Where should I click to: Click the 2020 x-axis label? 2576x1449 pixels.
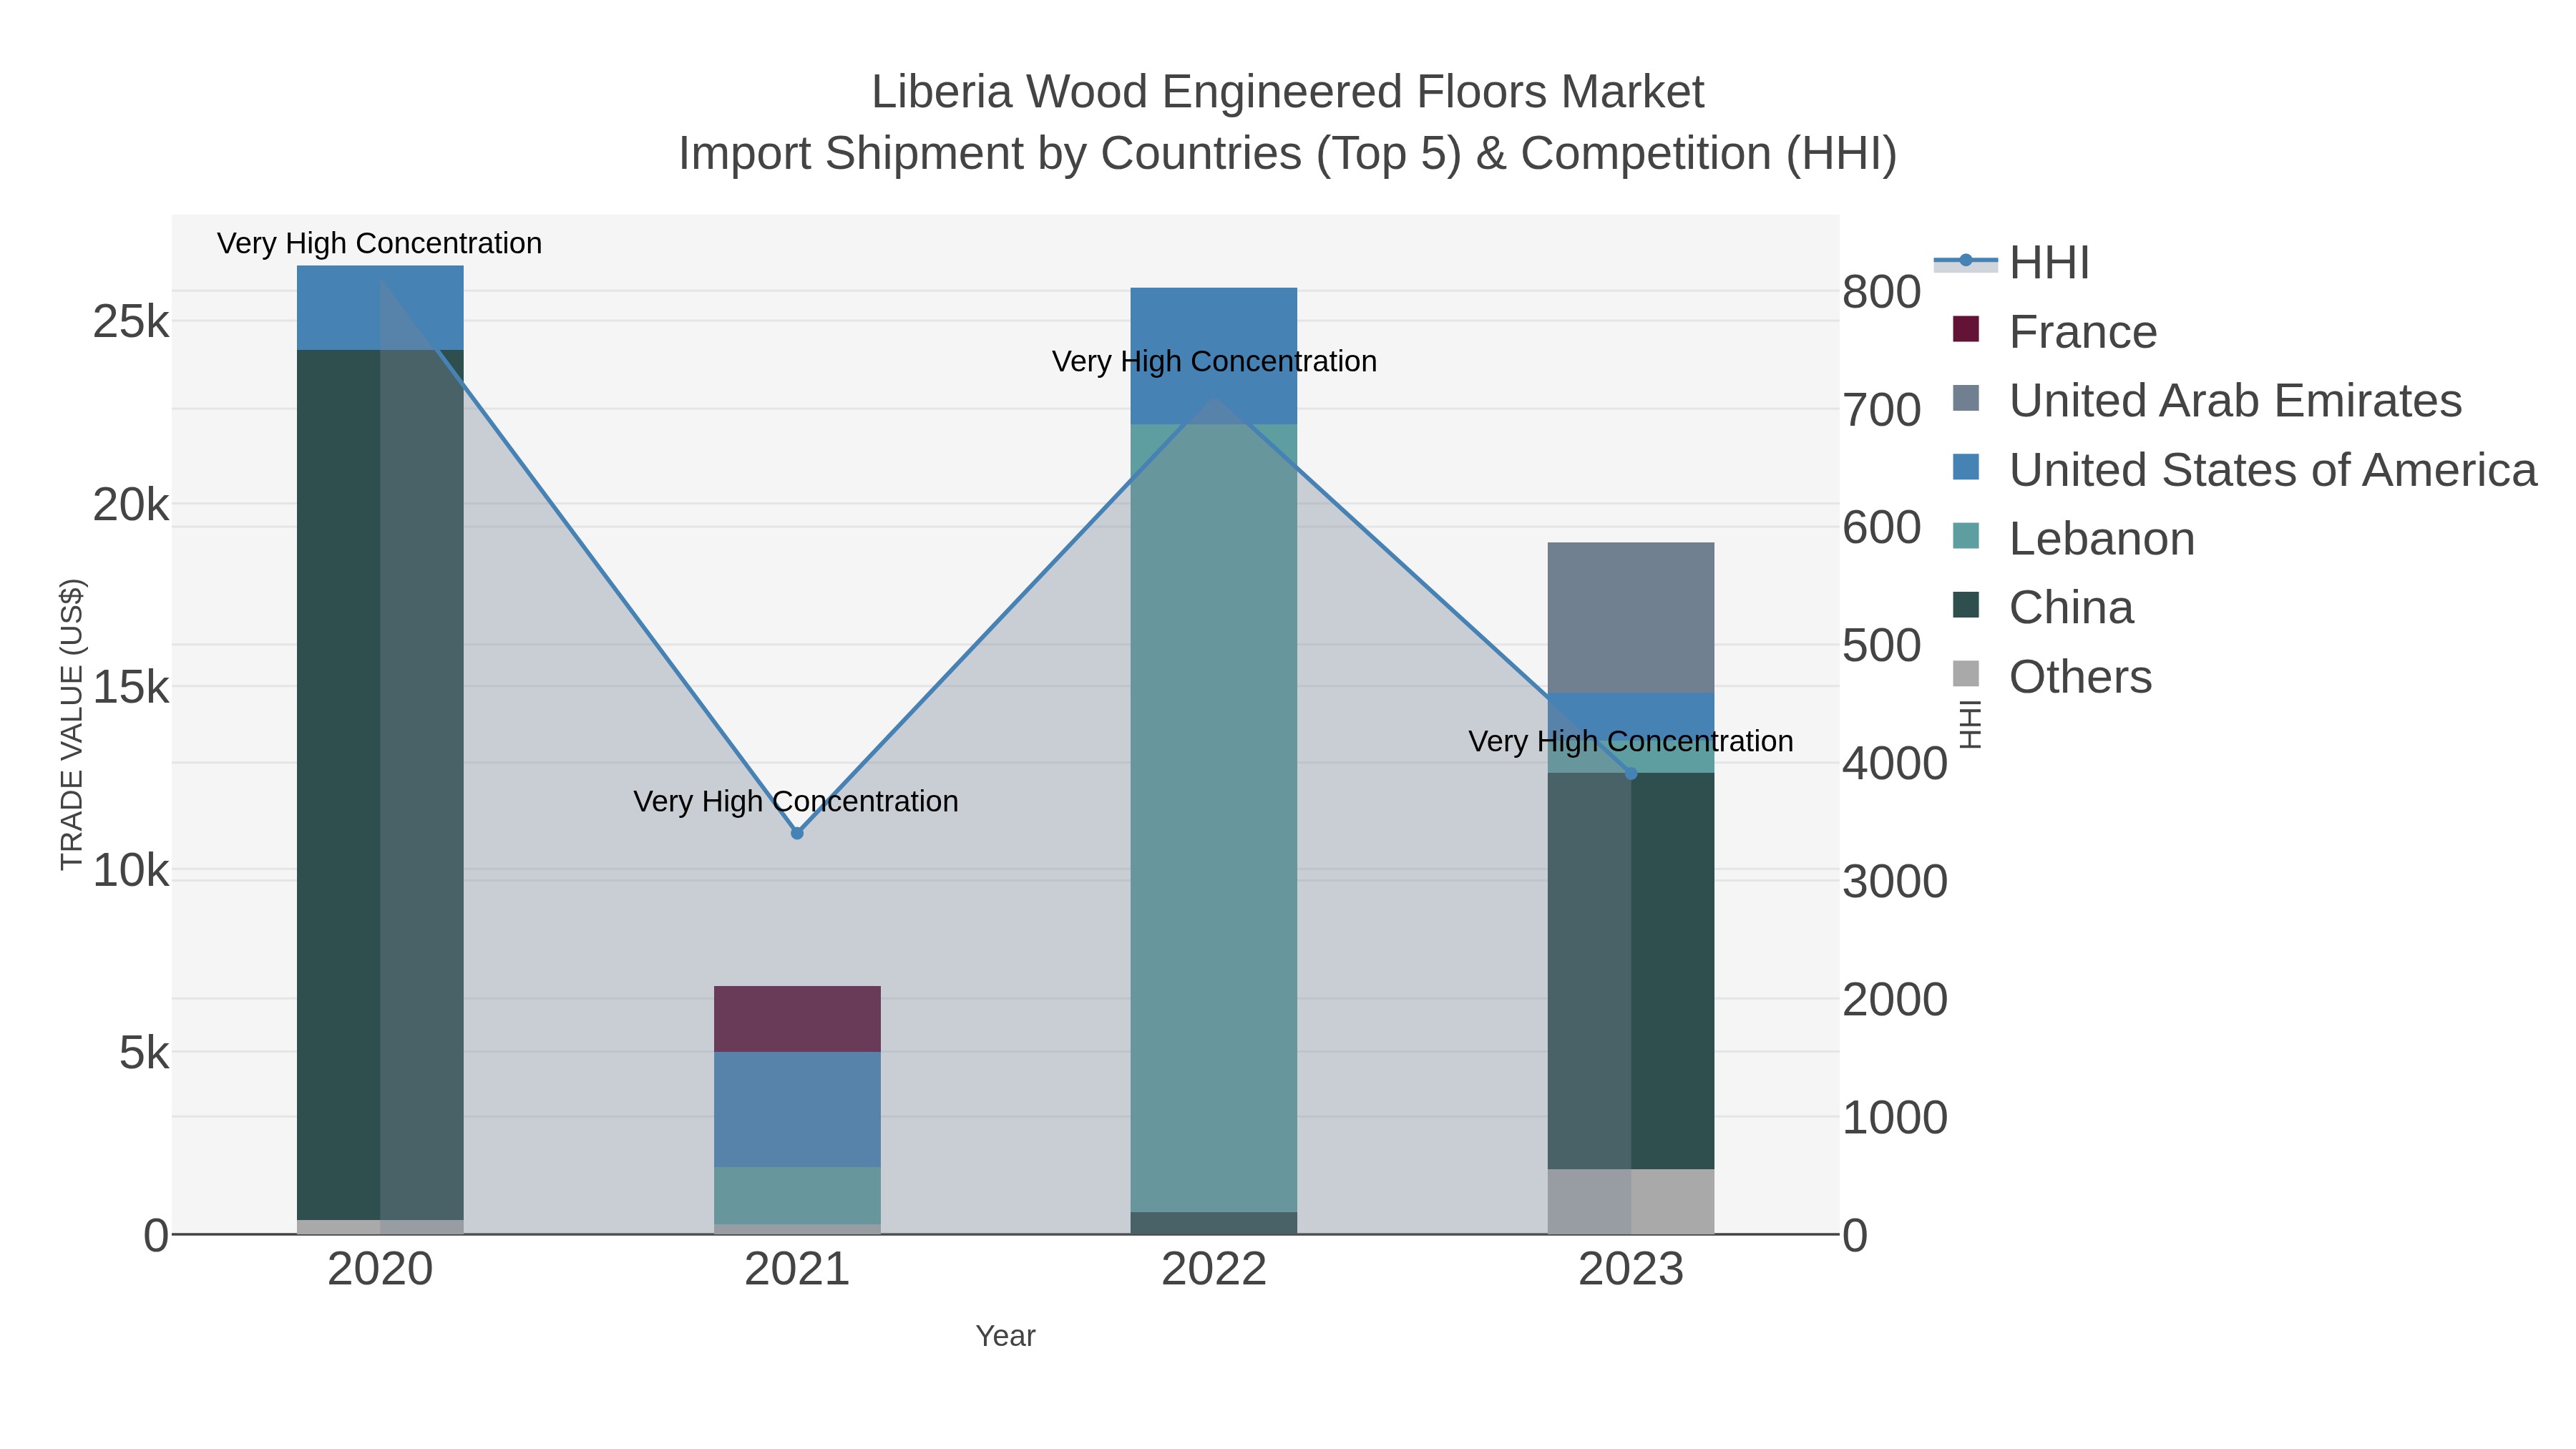point(380,1270)
